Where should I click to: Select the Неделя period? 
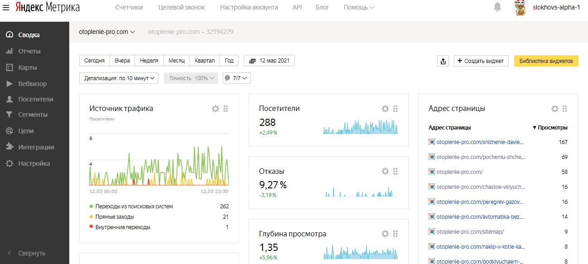[149, 61]
